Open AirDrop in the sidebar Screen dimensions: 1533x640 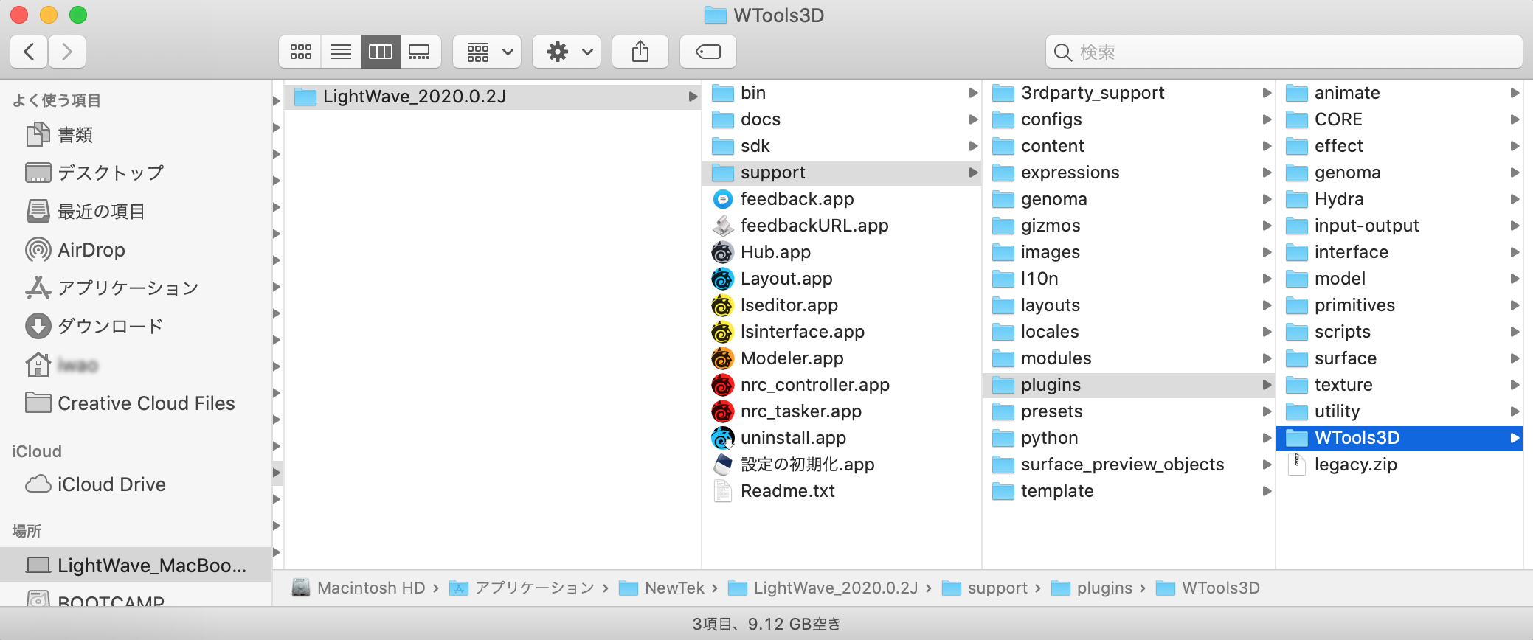coord(75,250)
